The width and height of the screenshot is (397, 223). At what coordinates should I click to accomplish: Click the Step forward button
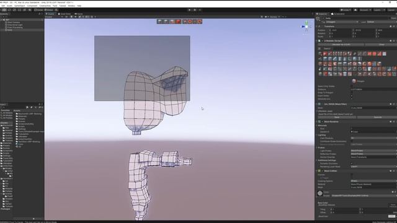200,10
